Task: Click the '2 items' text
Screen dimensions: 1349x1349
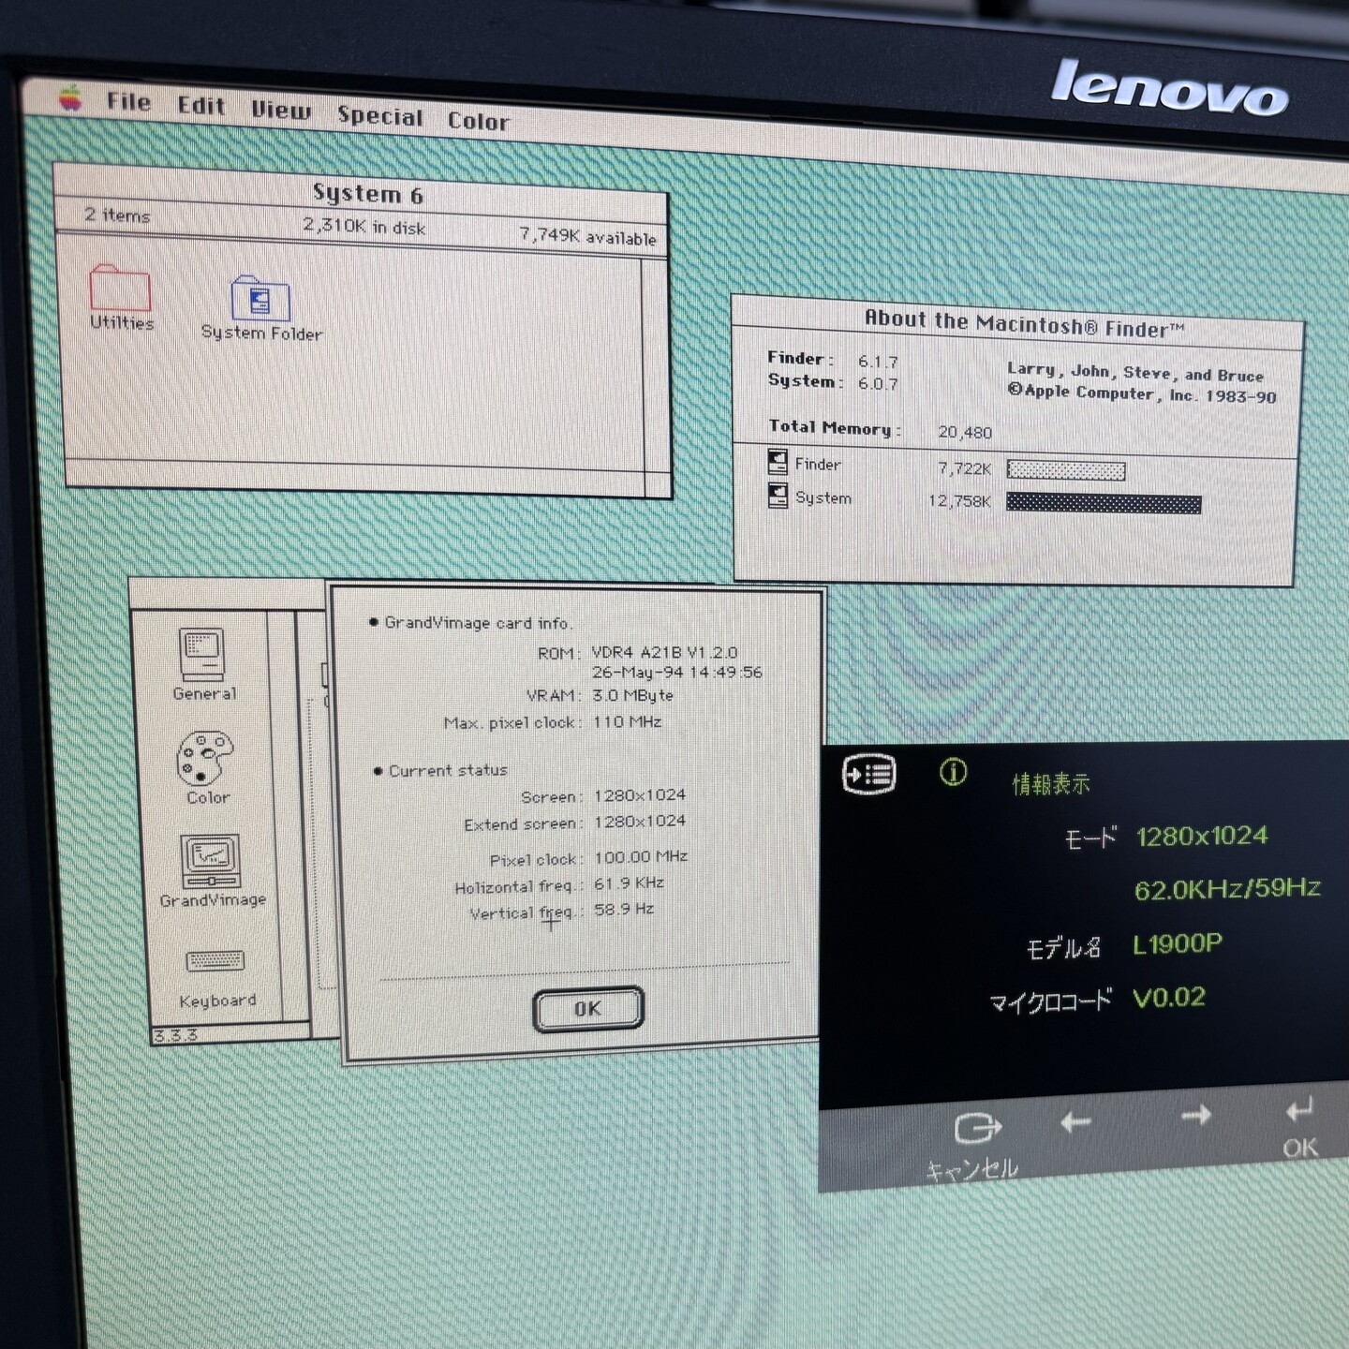Action: coord(117,215)
